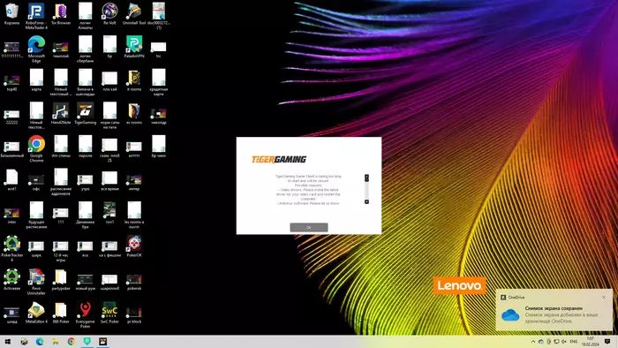618x348 pixels.
Task: Select the 'pokerok' desktop image file
Action: coord(134,282)
